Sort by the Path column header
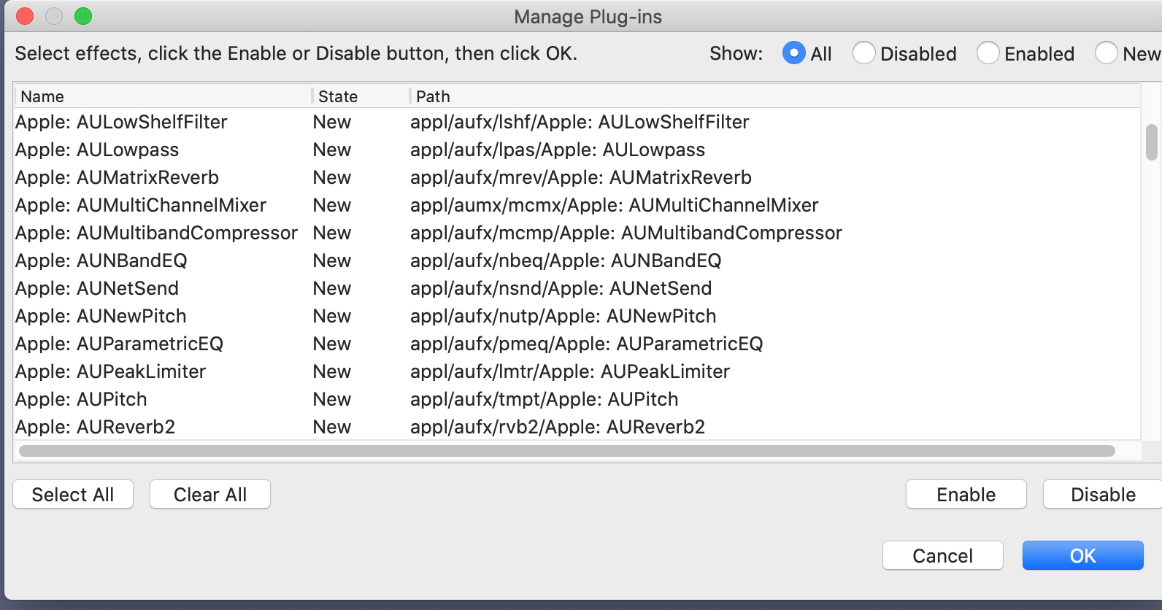 click(x=775, y=96)
